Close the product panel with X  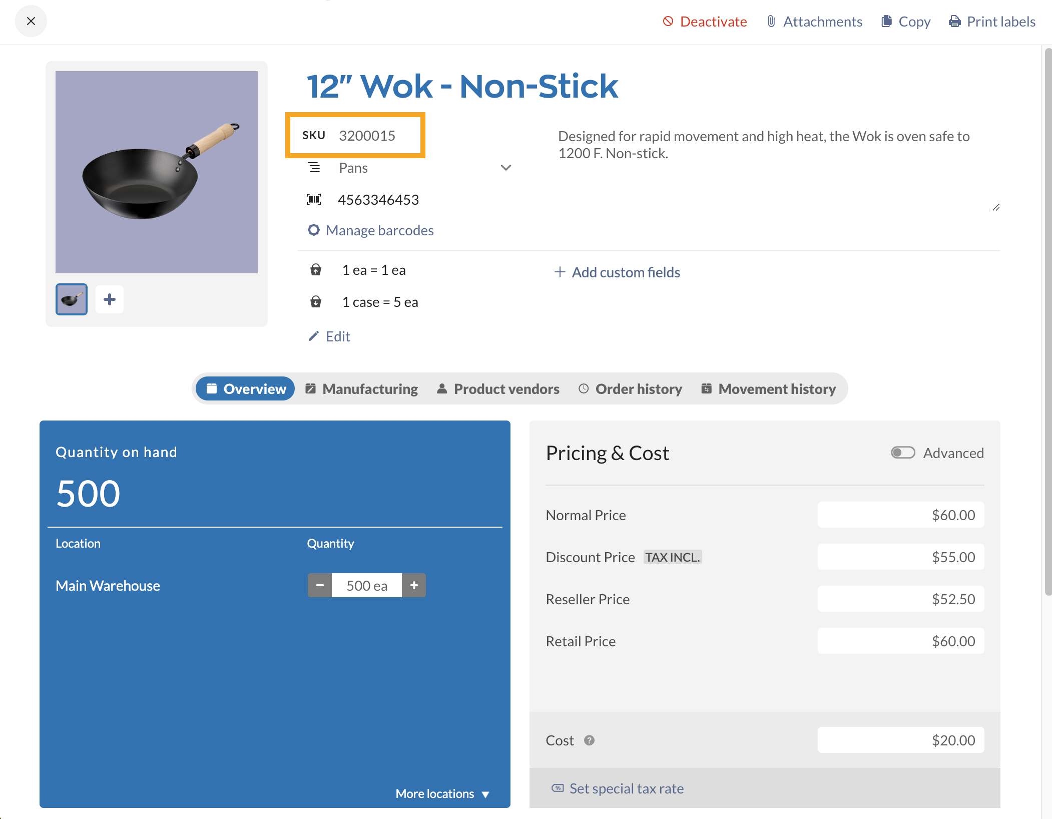click(x=31, y=21)
